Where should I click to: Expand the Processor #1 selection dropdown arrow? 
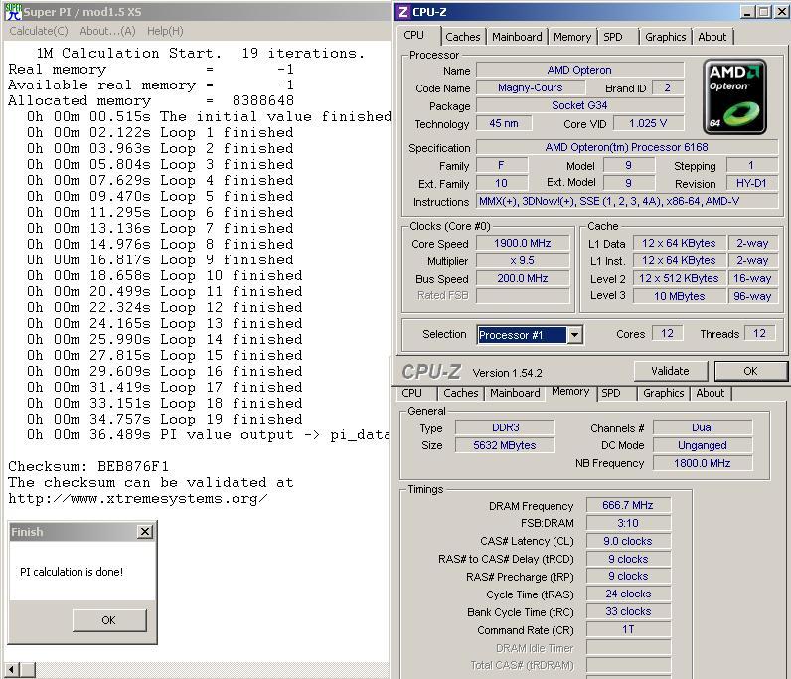point(574,335)
